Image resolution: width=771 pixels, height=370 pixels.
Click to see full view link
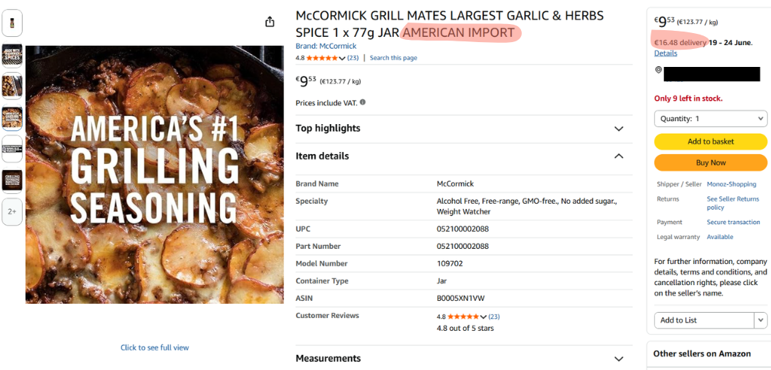(x=154, y=347)
